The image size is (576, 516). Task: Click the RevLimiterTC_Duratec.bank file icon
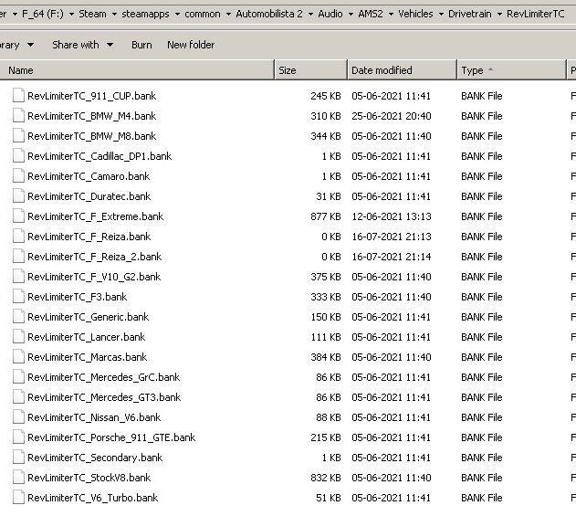tap(18, 196)
